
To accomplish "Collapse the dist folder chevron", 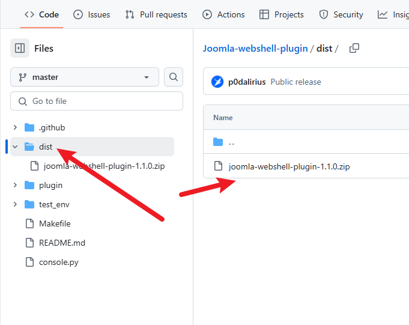I will coord(15,147).
